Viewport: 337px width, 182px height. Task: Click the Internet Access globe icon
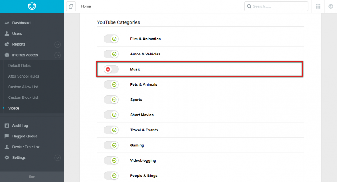point(7,55)
